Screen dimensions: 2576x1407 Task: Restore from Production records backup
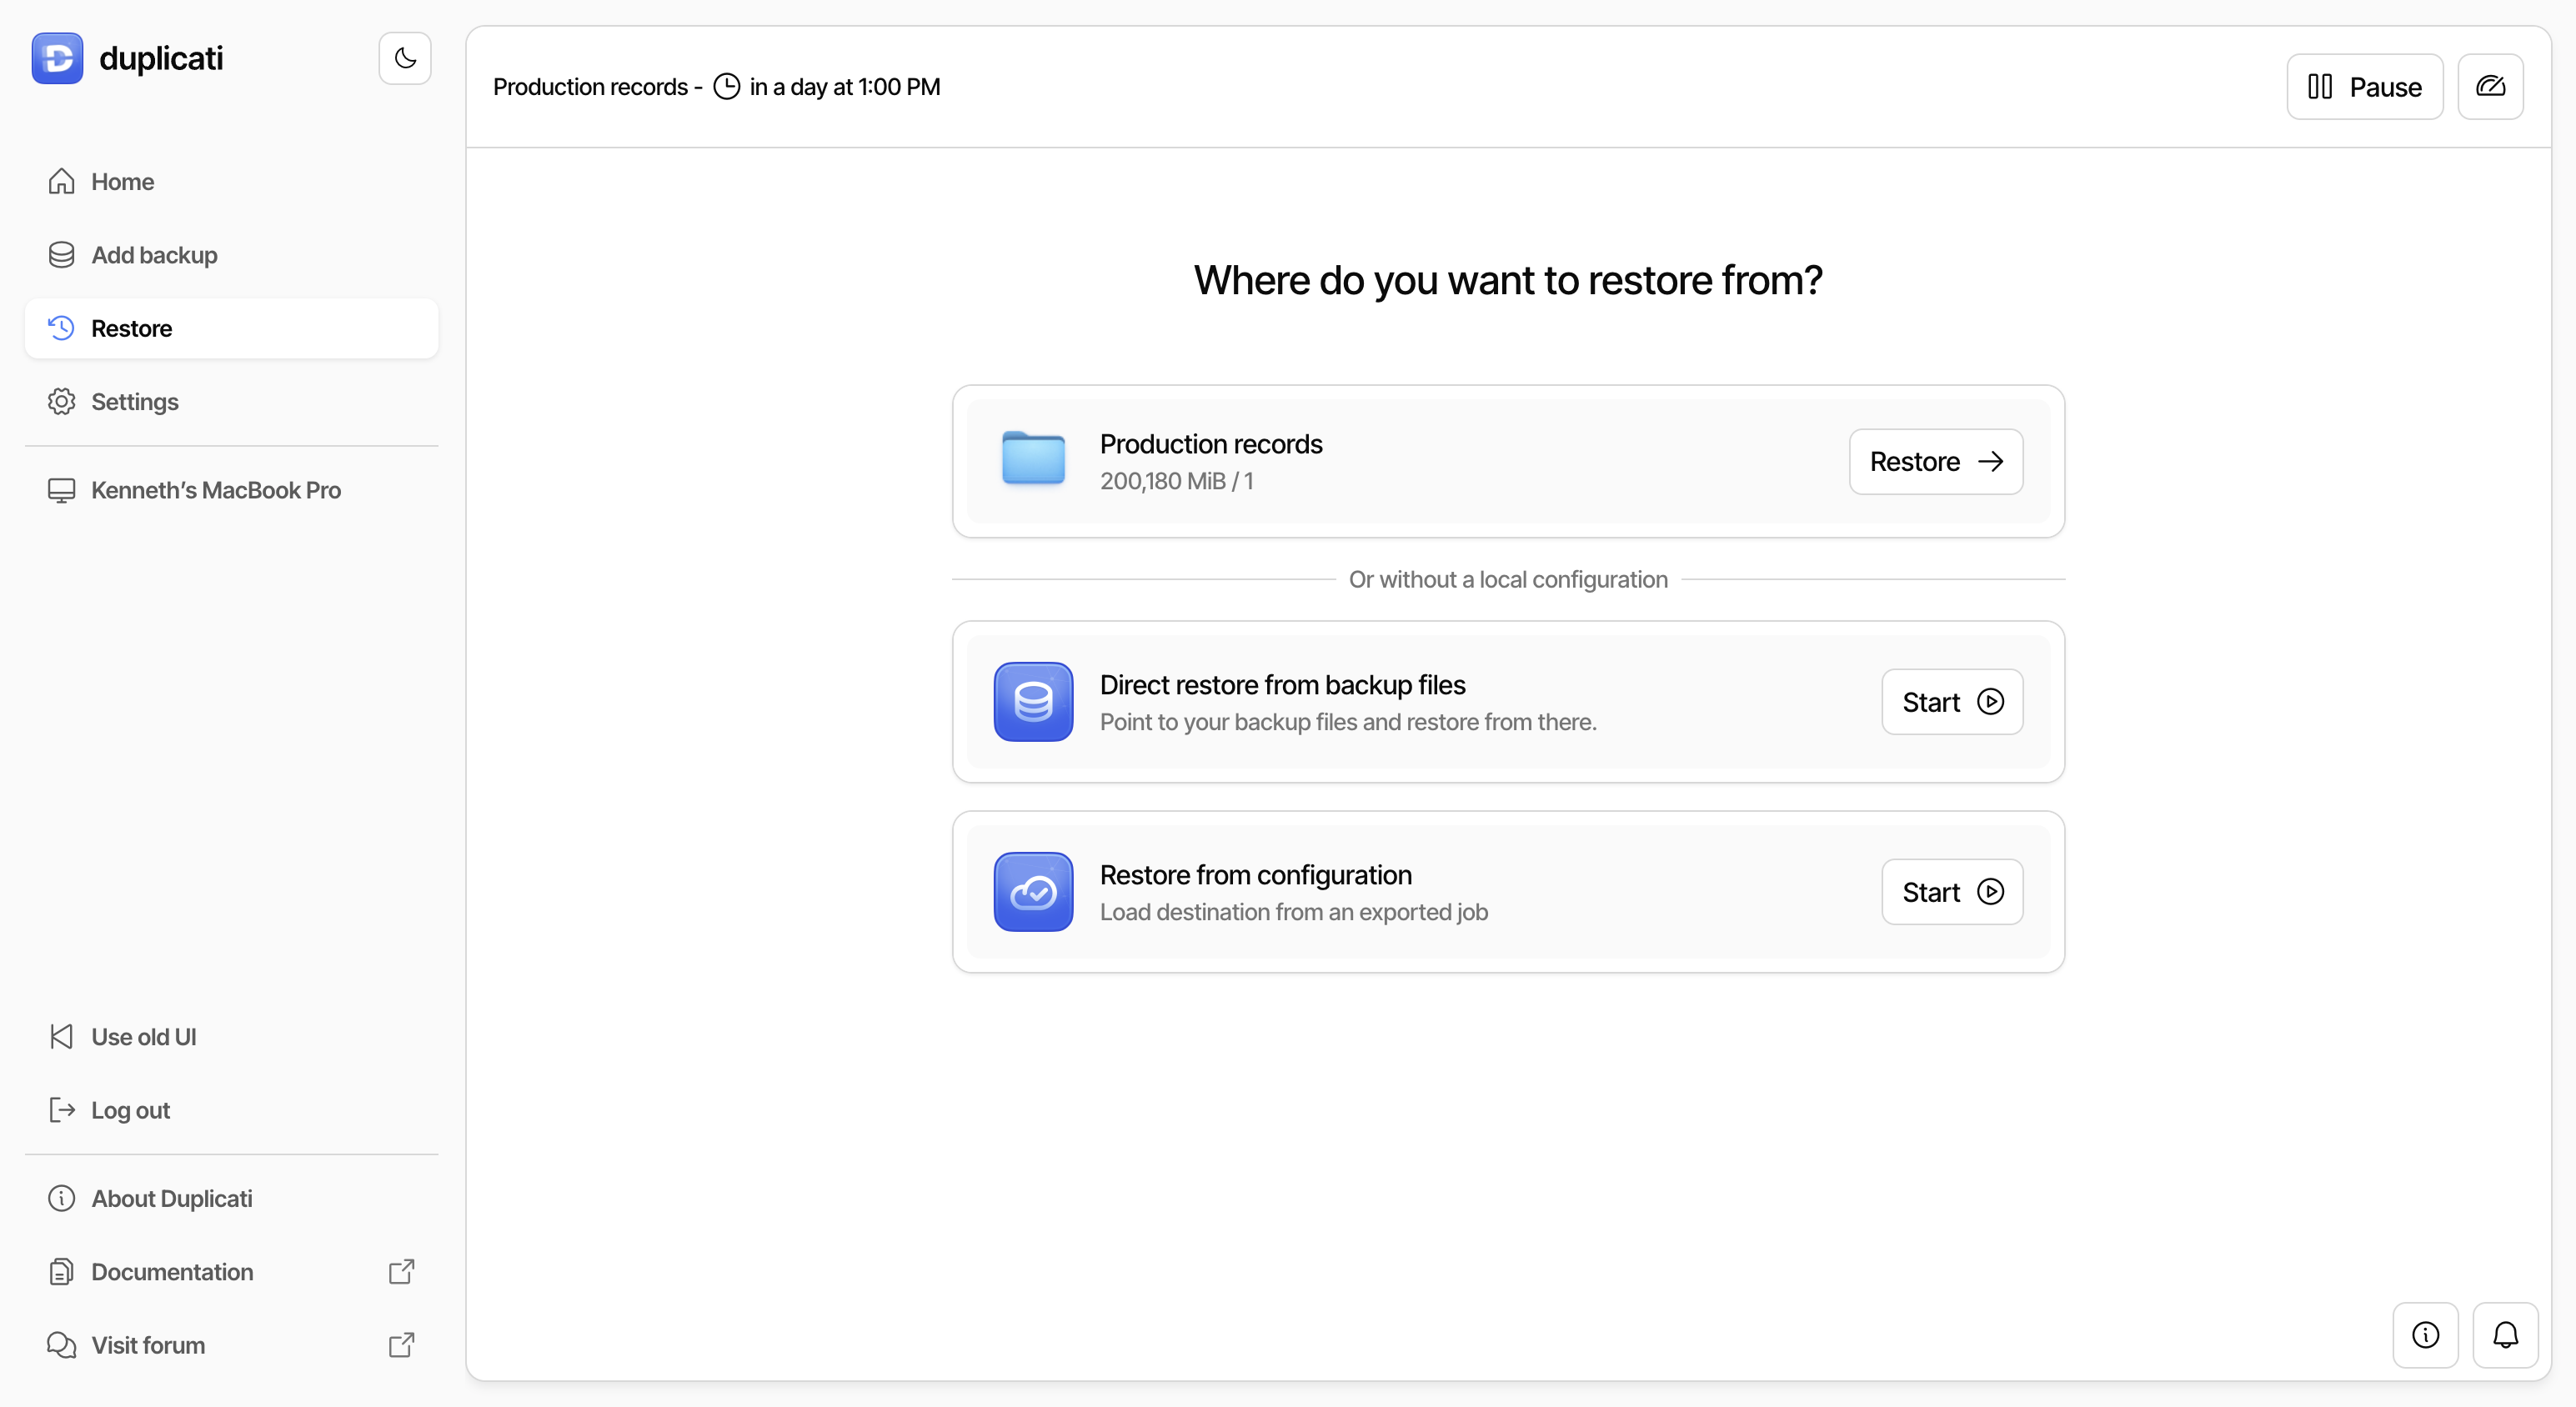coord(1935,461)
